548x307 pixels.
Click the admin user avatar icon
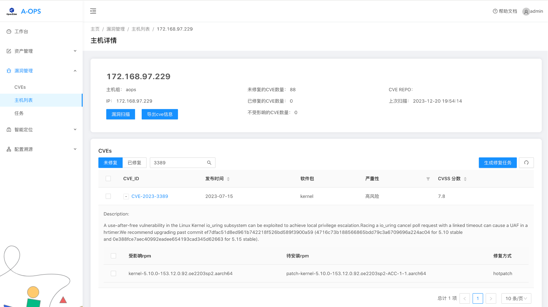point(526,11)
